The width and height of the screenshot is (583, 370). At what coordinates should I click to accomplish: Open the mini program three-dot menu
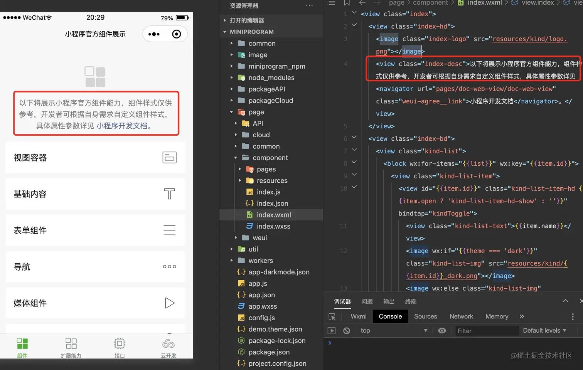(x=154, y=34)
